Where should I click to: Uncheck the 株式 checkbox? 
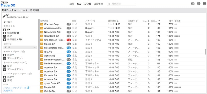pyautogui.click(x=5, y=36)
